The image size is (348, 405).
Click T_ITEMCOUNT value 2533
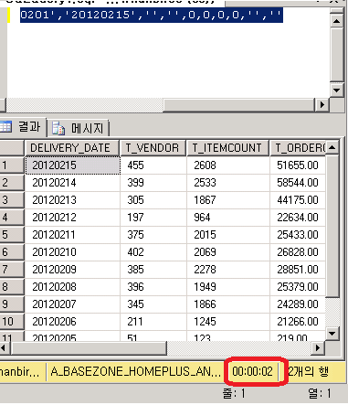[x=228, y=183]
